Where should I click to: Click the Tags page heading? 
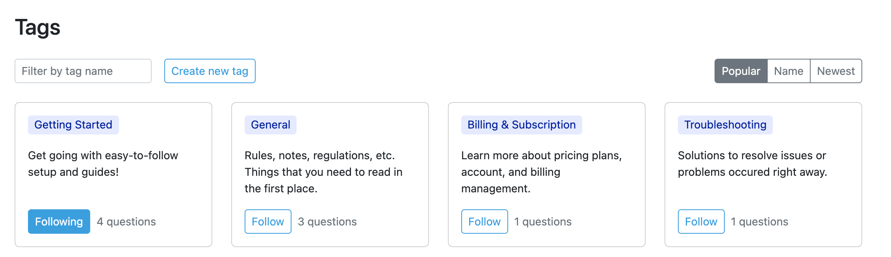pos(37,27)
